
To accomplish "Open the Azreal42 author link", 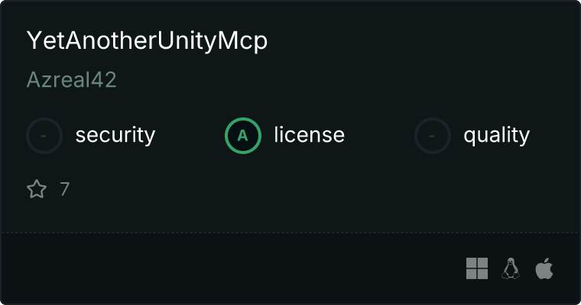I will [72, 79].
